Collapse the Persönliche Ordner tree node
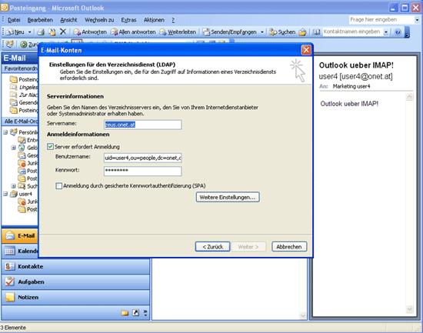This screenshot has height=333, width=423. pos(5,132)
